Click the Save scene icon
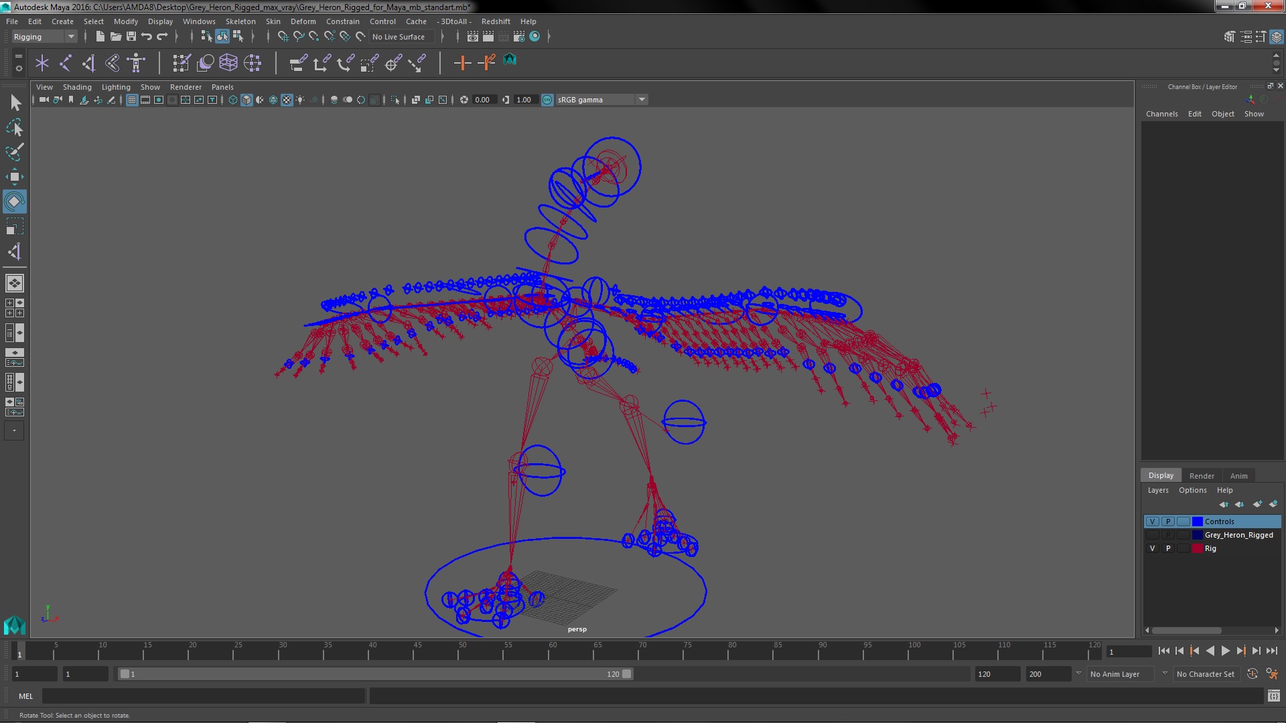The image size is (1286, 723). coord(131,37)
